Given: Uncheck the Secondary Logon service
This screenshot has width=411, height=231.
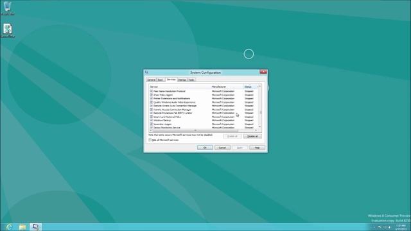Looking at the screenshot, I should click(152, 124).
